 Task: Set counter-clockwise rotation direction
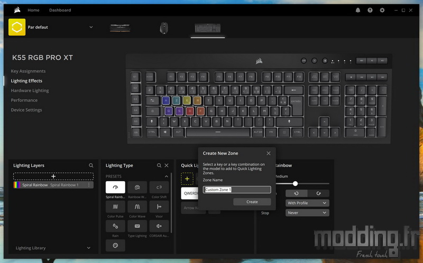click(296, 193)
